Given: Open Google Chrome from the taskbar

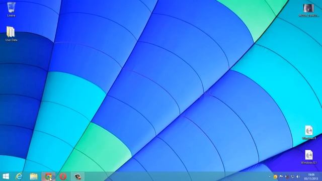Looking at the screenshot, I should click(x=48, y=176).
